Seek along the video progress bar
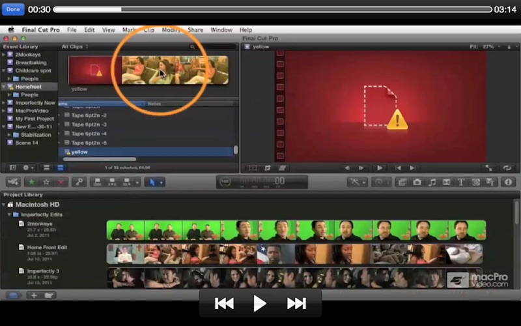The height and width of the screenshot is (326, 521). pyautogui.click(x=272, y=10)
